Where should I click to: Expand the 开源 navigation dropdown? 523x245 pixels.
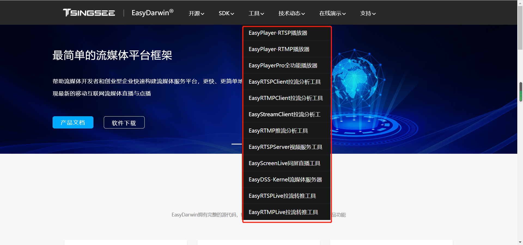(x=196, y=13)
